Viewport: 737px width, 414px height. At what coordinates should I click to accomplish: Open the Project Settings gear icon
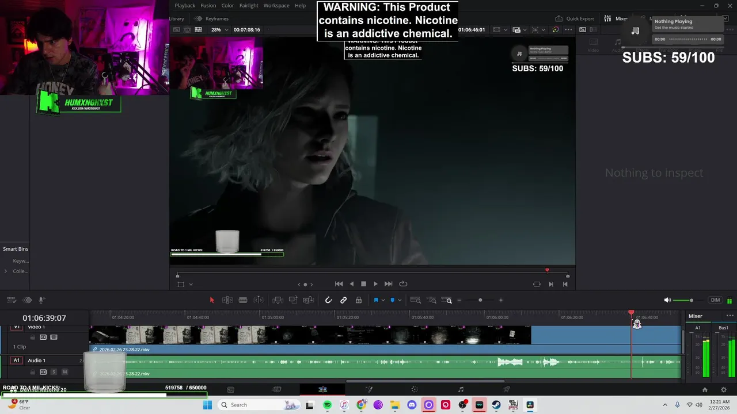724,390
